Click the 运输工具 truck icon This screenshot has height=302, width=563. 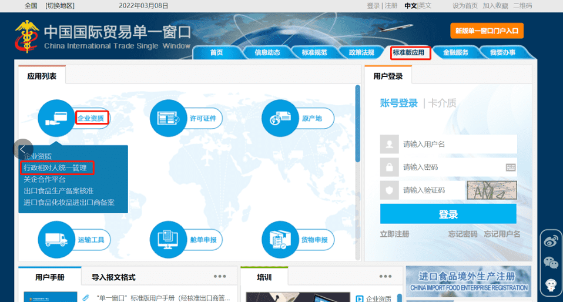coord(56,239)
